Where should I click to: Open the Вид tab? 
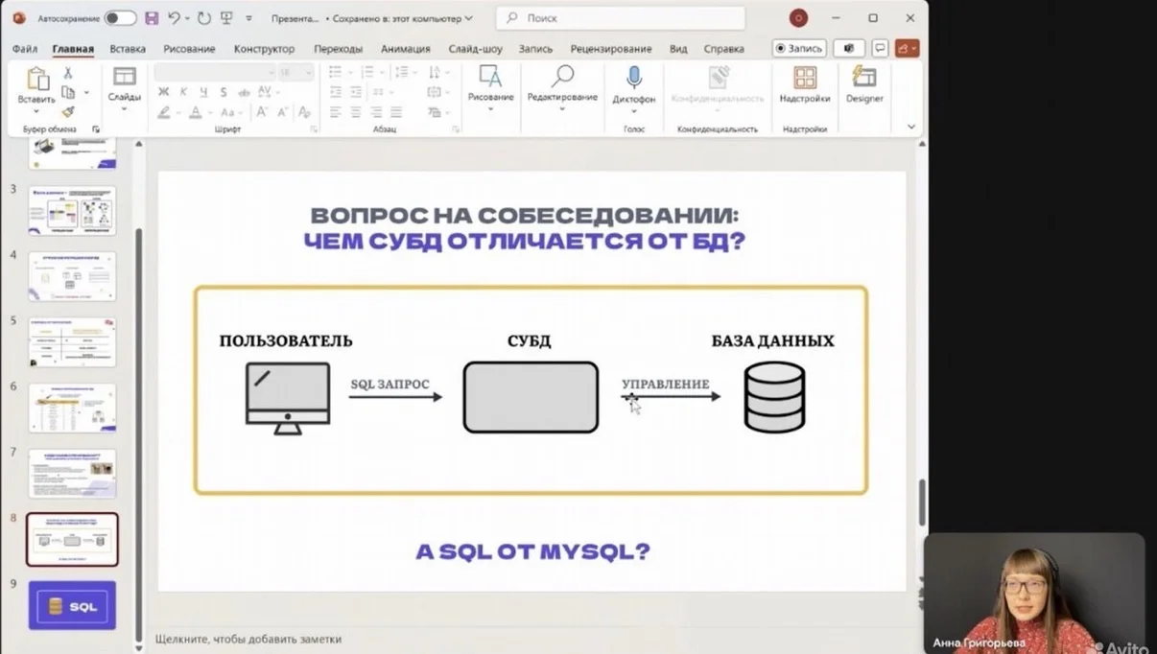click(x=678, y=49)
